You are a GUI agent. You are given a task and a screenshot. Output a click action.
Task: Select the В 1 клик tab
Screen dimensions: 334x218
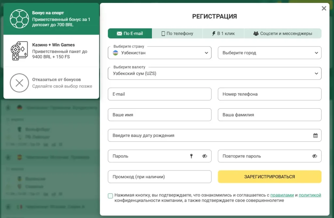(x=223, y=34)
